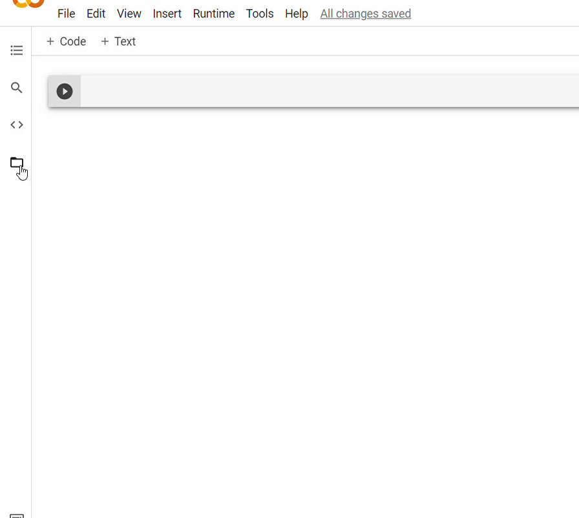Open the File menu
The image size is (579, 518).
click(66, 14)
